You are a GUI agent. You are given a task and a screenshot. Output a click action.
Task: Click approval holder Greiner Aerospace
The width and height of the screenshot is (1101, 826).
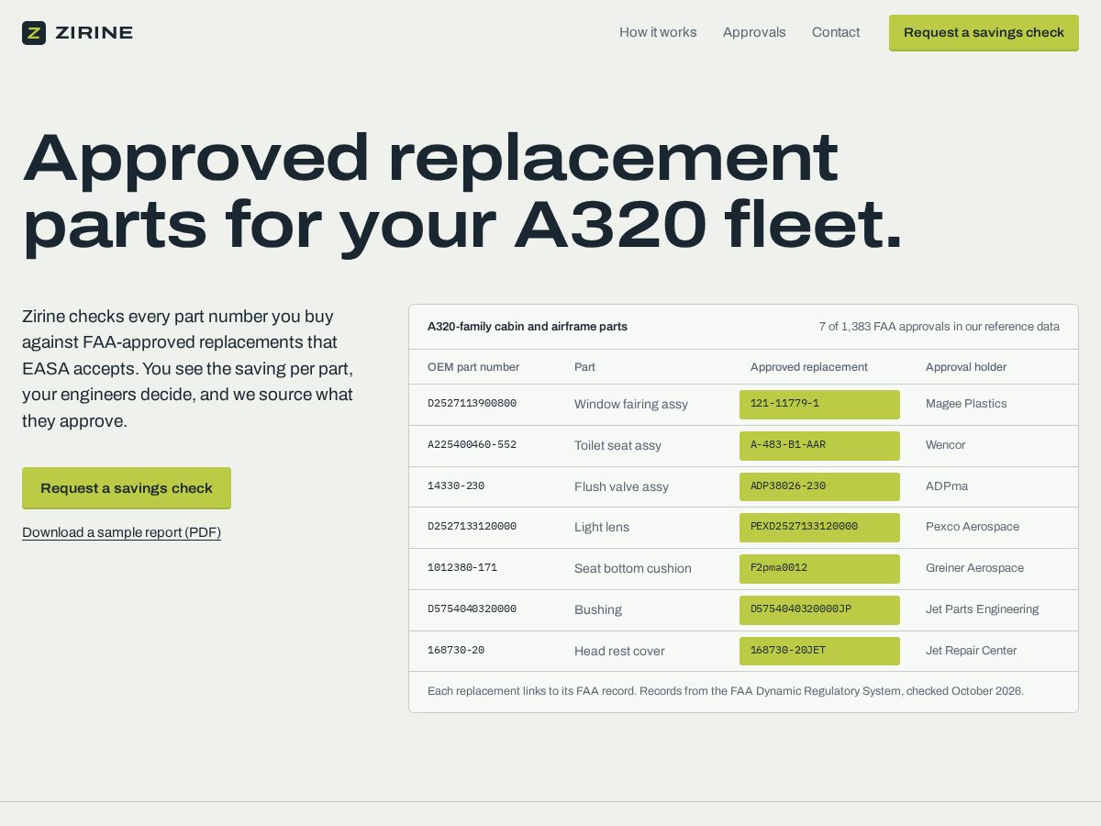tap(974, 568)
